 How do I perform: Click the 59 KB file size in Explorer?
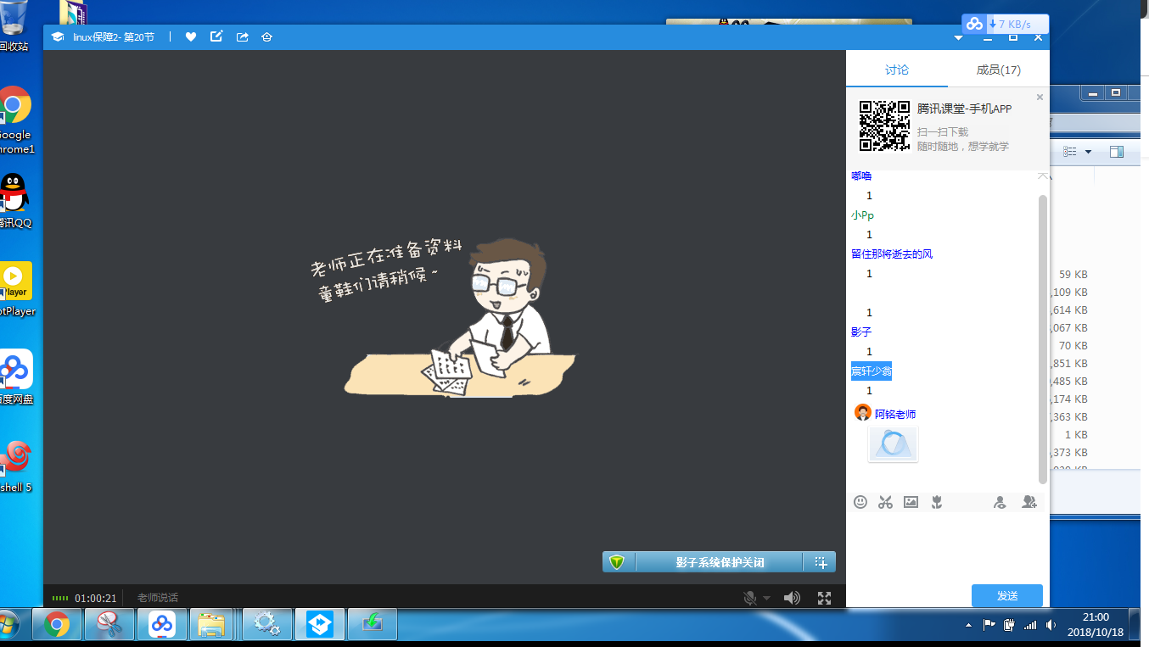click(1073, 275)
